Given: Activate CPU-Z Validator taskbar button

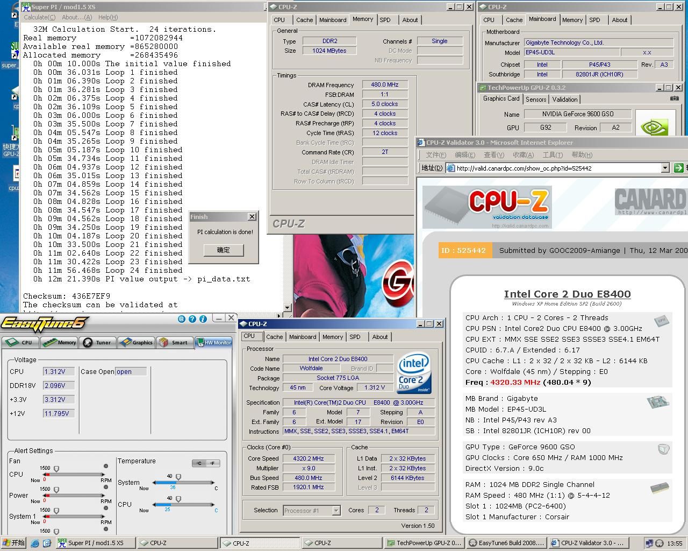Looking at the screenshot, I should tap(589, 543).
